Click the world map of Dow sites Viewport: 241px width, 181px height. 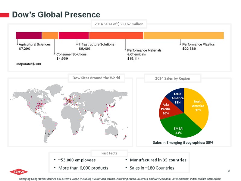(x=69, y=114)
